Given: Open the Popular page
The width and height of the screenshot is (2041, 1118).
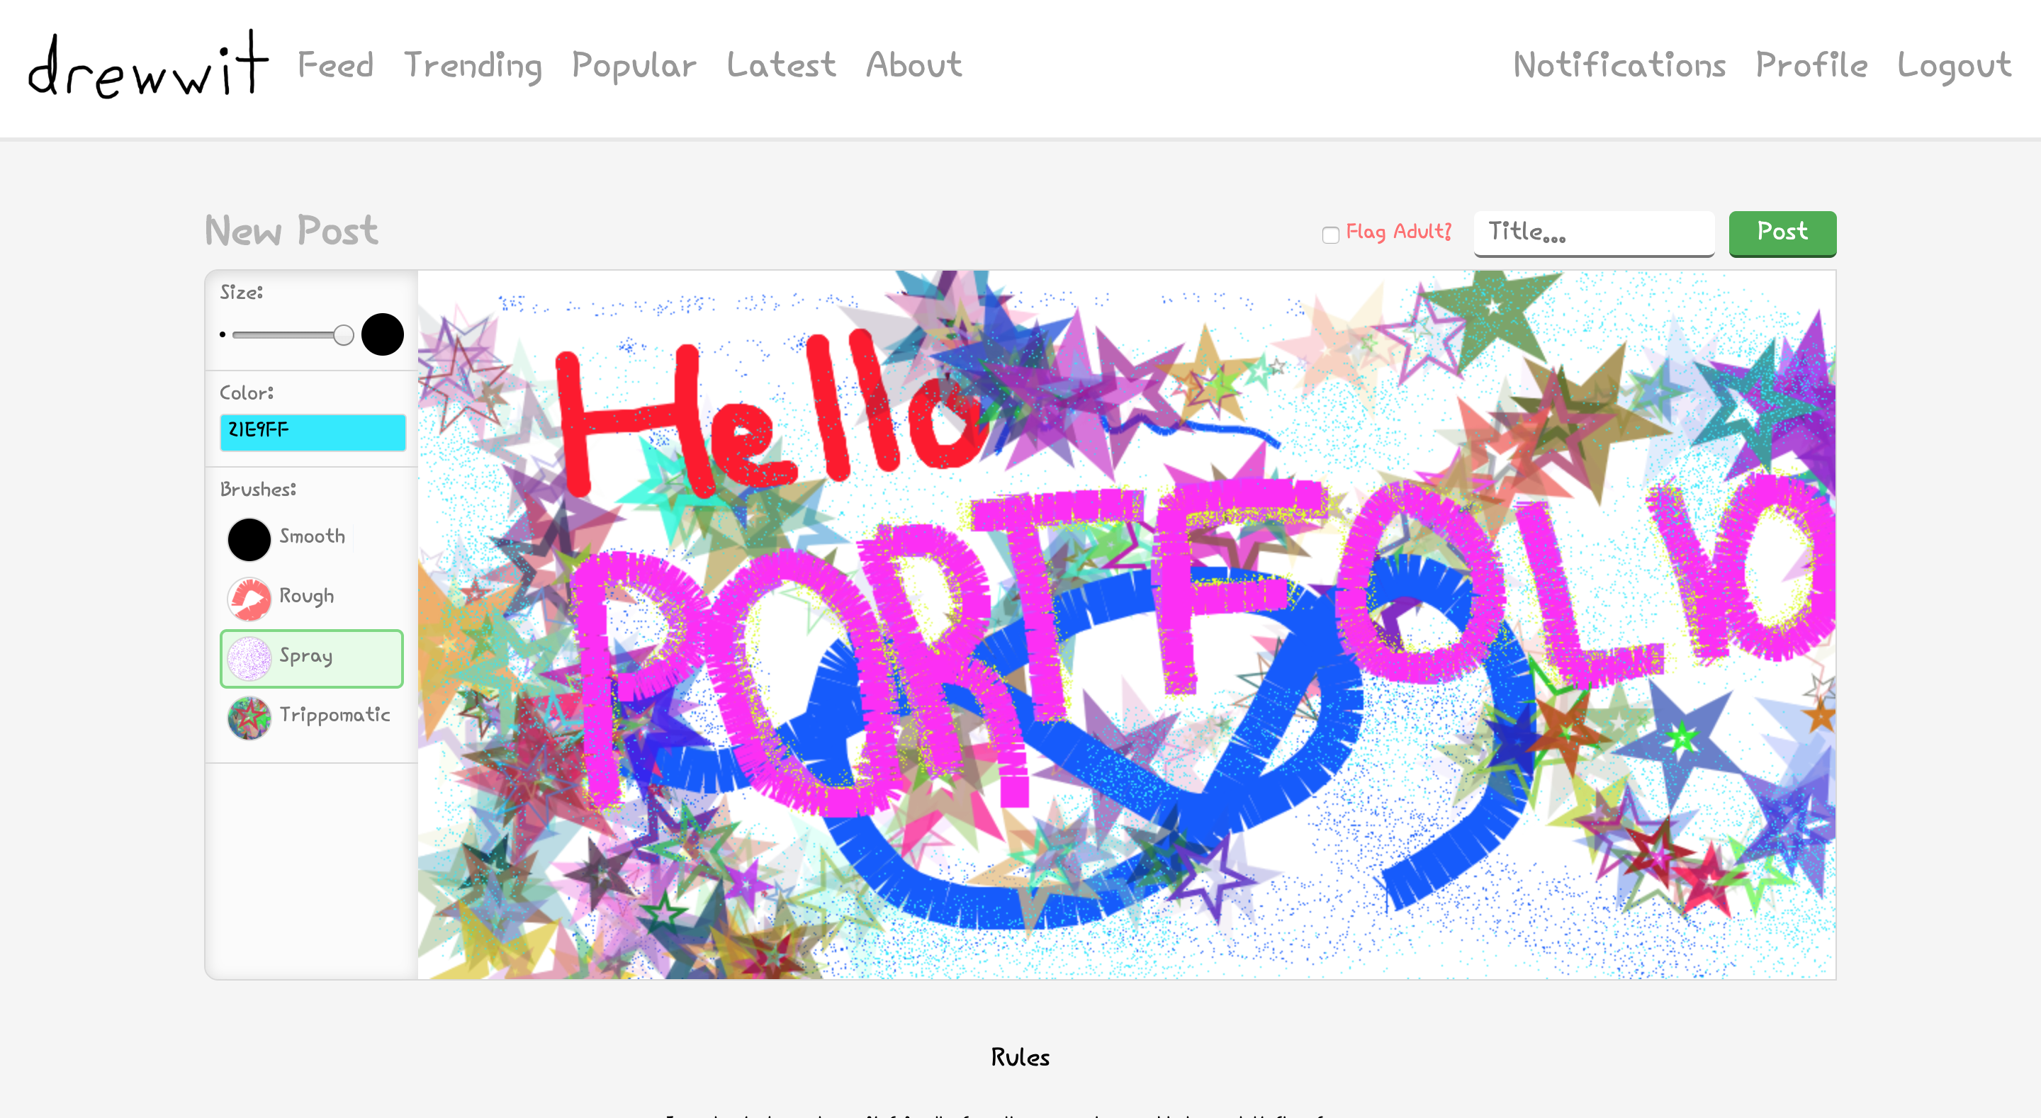Looking at the screenshot, I should pos(634,67).
